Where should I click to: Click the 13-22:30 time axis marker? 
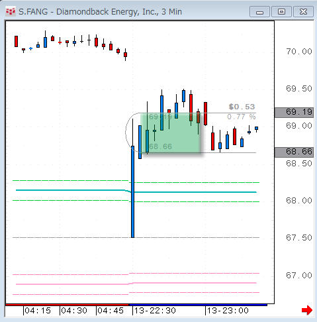tap(155, 311)
